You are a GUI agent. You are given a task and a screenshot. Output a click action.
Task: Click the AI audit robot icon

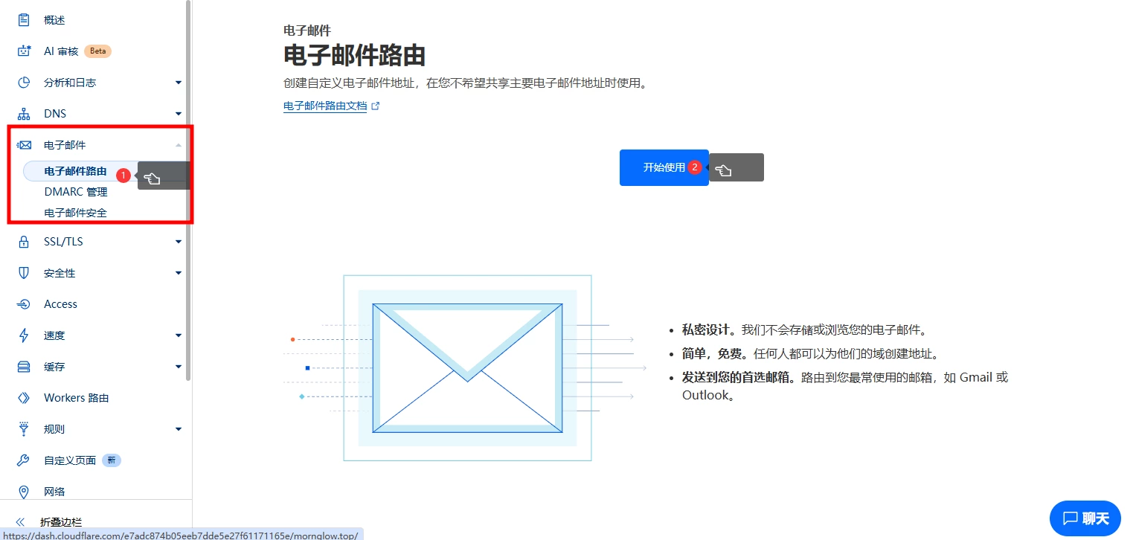tap(24, 51)
